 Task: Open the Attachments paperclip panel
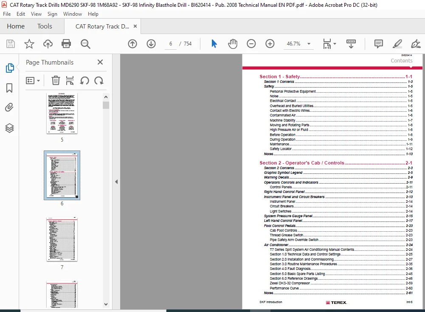(9, 108)
